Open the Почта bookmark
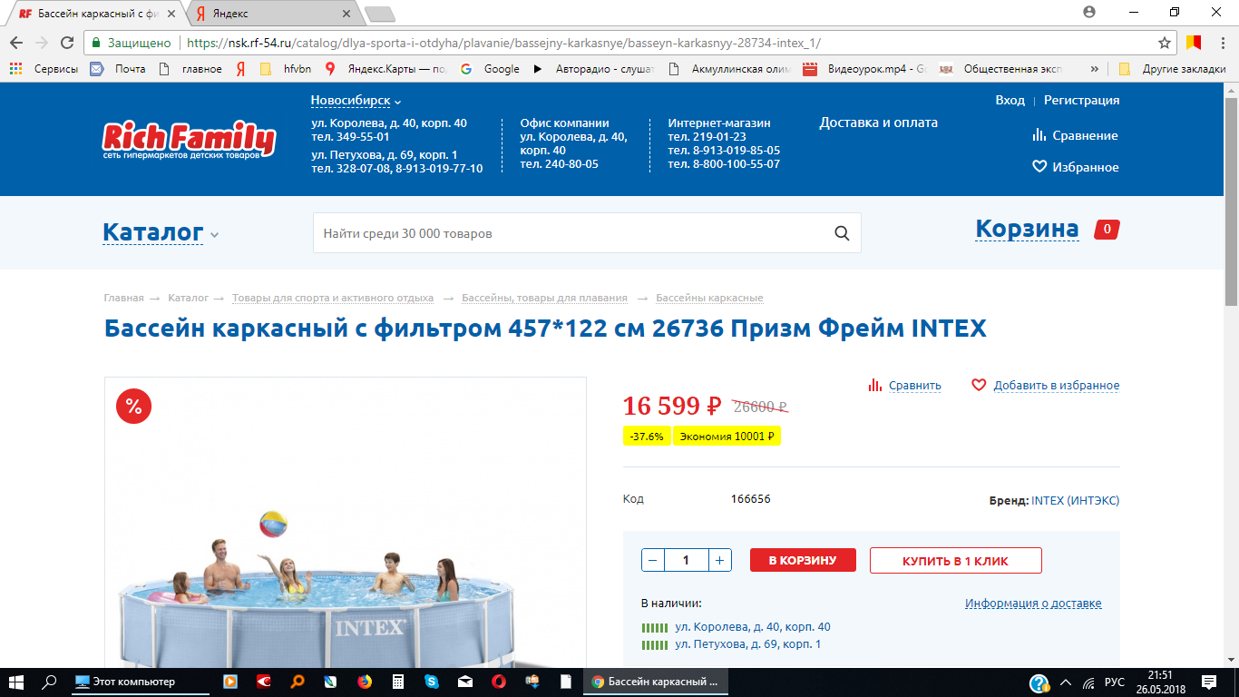This screenshot has width=1239, height=697. (118, 68)
